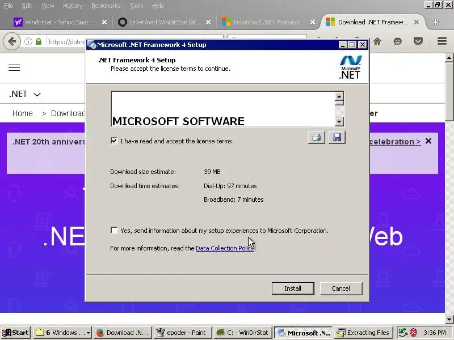Click the Firefox back arrow button
This screenshot has width=454, height=340.
[12, 41]
